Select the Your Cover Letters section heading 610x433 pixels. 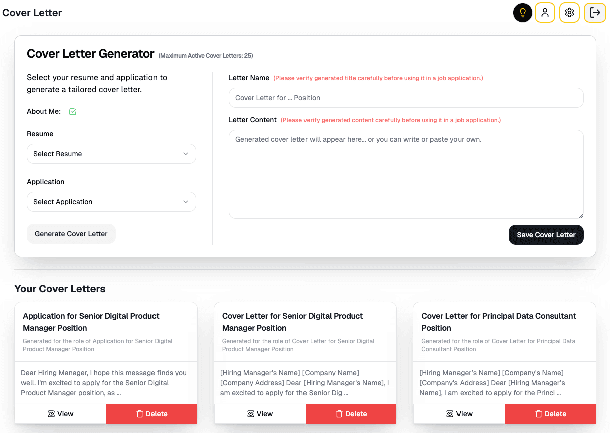[x=60, y=289]
